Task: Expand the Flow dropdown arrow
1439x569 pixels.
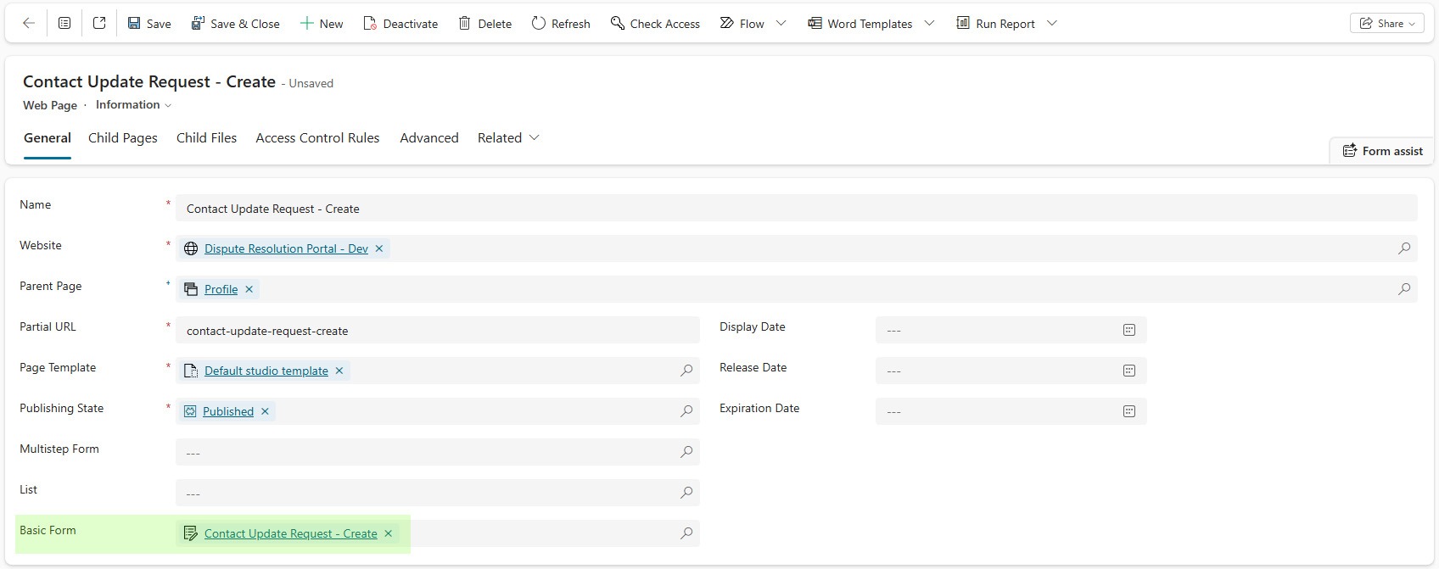Action: pos(781,24)
